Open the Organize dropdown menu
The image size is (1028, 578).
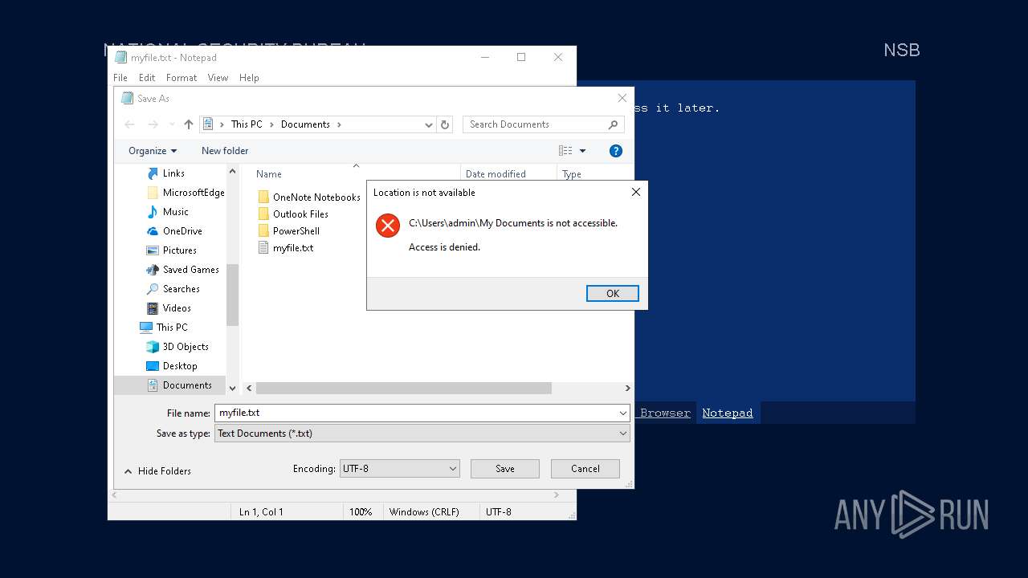tap(153, 151)
